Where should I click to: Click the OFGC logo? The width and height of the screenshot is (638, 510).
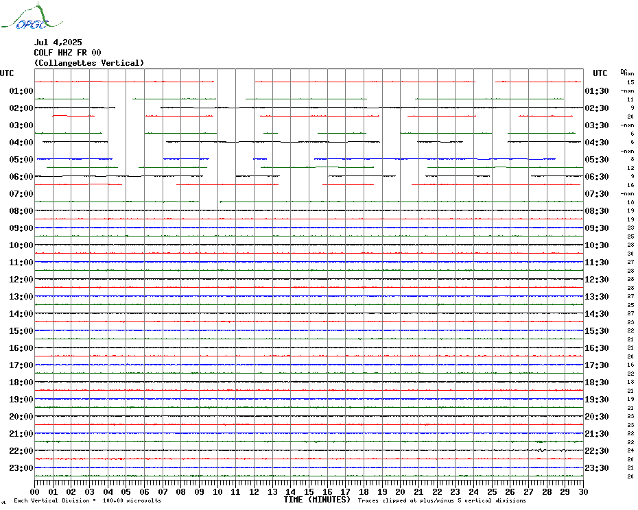tap(32, 16)
